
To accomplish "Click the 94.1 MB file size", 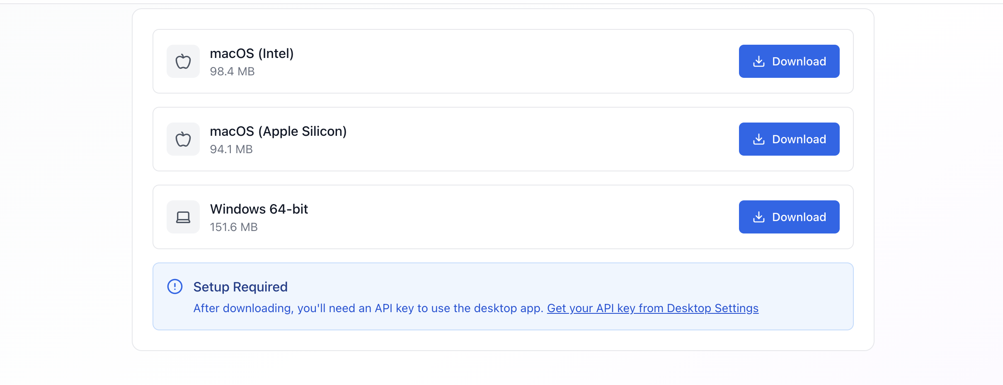I will click(231, 149).
